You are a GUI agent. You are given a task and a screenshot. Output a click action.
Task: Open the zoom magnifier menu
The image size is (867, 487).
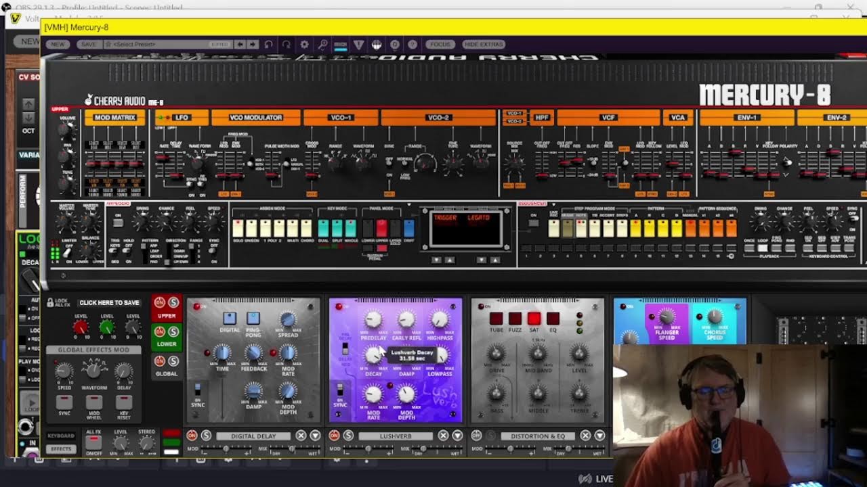(x=323, y=45)
